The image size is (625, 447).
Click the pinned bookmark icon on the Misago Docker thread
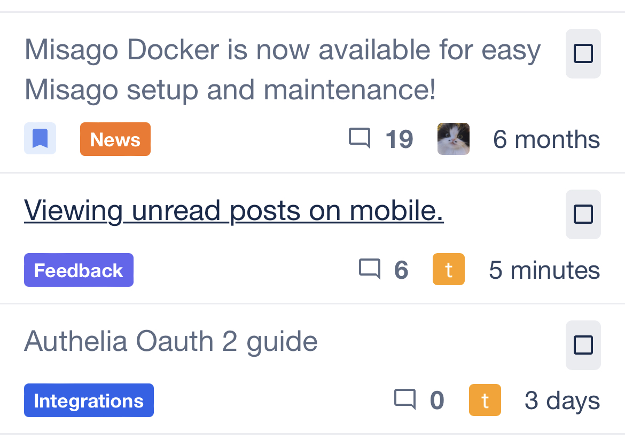40,139
